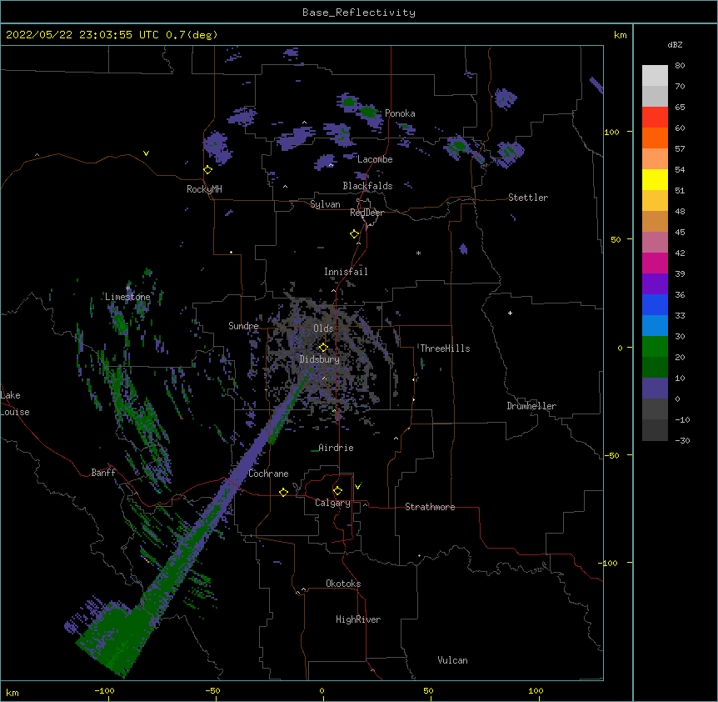Click the Calgary city label

[x=332, y=503]
